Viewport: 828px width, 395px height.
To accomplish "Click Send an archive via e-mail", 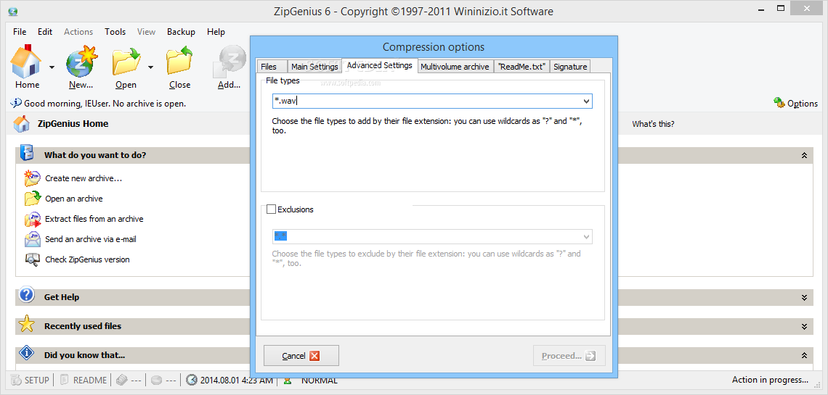I will click(91, 238).
